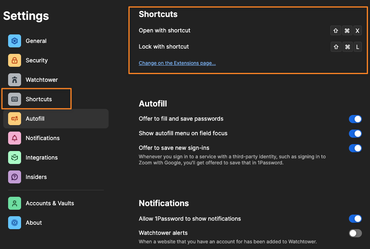Select the Security label in the sidebar
The image size is (370, 249).
[x=36, y=60]
